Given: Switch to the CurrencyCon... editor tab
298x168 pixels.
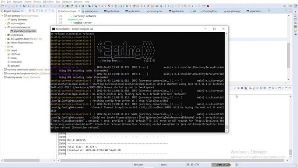Looking at the screenshot, I should click(209, 11).
